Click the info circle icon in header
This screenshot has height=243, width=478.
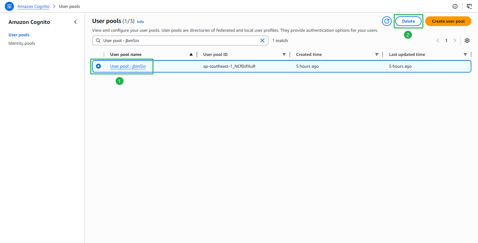click(455, 6)
